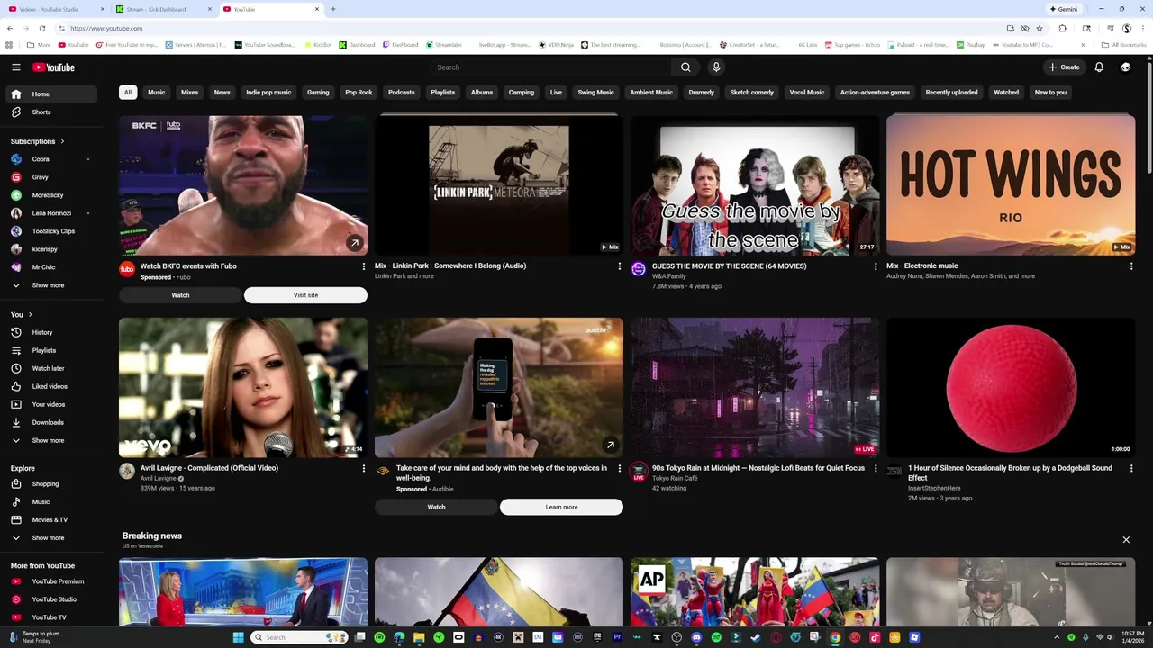The width and height of the screenshot is (1153, 648).
Task: Click Watch on the Audible ad
Action: click(436, 507)
